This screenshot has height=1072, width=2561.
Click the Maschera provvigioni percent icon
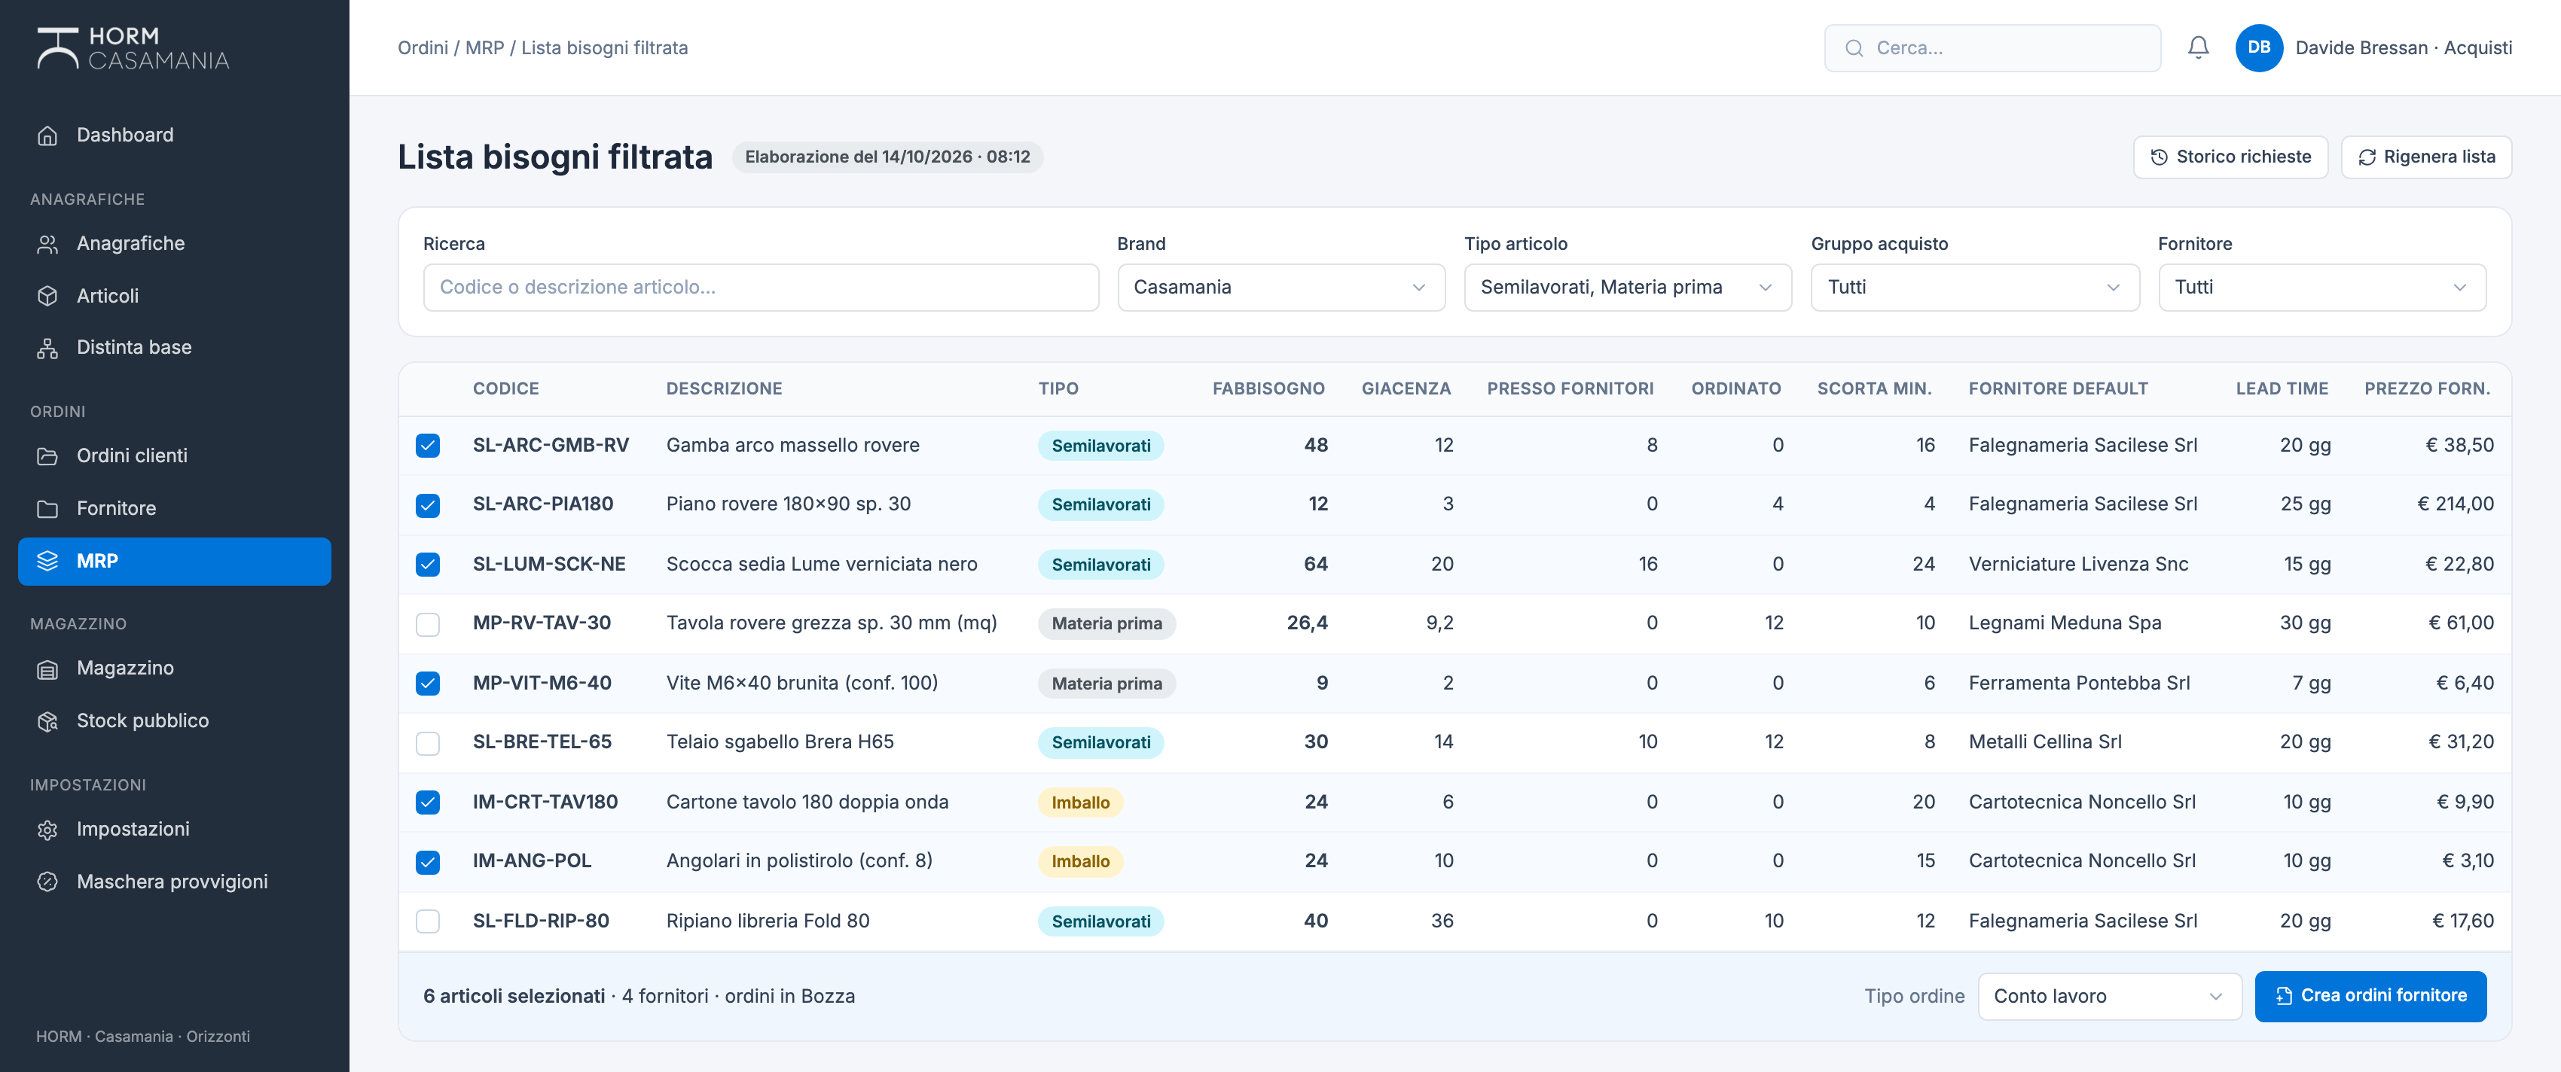point(47,882)
